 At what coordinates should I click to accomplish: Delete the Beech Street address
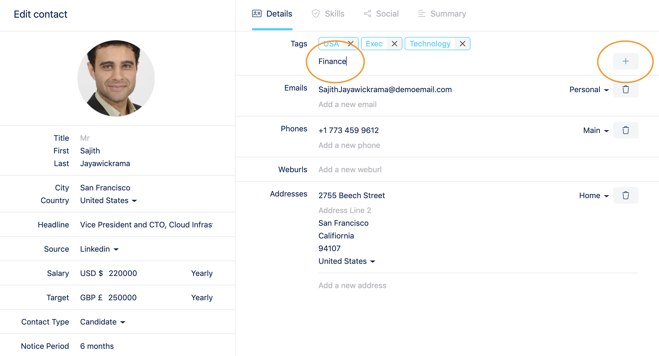pos(626,195)
